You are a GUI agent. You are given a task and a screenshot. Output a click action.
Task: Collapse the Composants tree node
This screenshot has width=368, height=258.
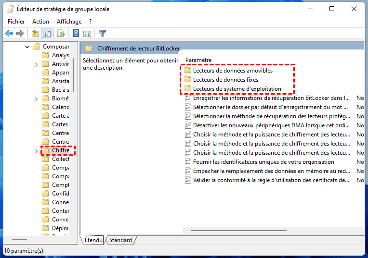click(27, 47)
